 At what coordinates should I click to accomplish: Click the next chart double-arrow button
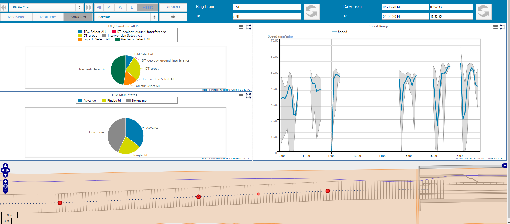click(x=89, y=7)
